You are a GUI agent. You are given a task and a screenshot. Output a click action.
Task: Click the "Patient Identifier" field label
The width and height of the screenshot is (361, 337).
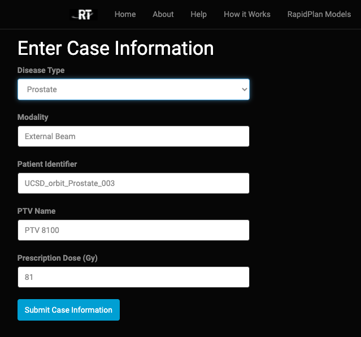[x=47, y=164]
